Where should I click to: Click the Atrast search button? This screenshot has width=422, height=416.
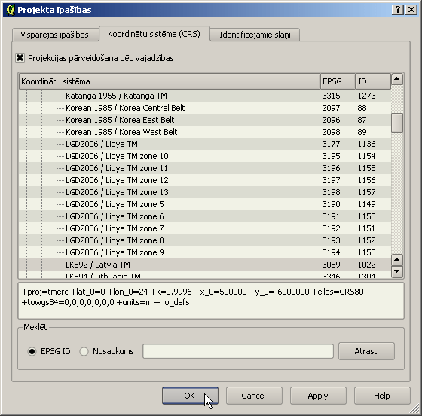pyautogui.click(x=366, y=351)
